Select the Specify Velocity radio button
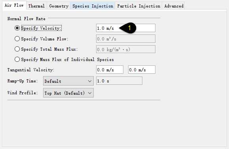Screen dimensions: 229x149 [17, 28]
